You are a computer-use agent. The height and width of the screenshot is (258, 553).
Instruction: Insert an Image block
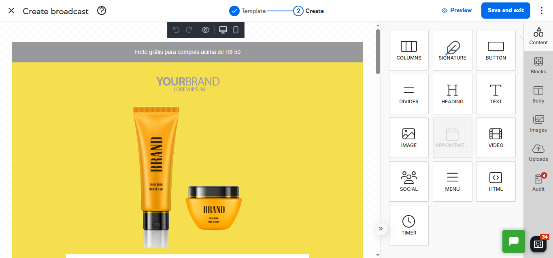(x=408, y=137)
